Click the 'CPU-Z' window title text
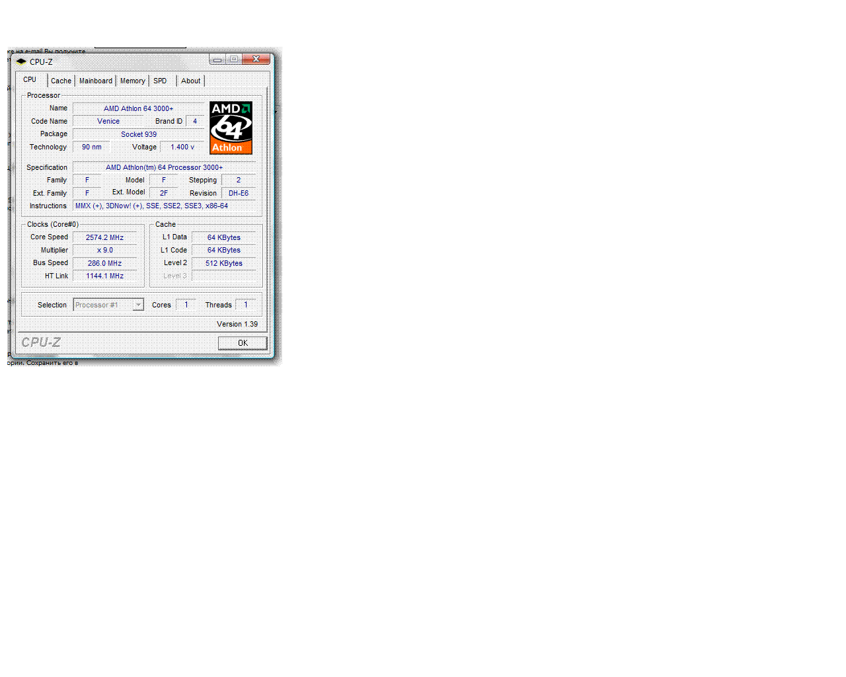This screenshot has height=677, width=846. (41, 61)
